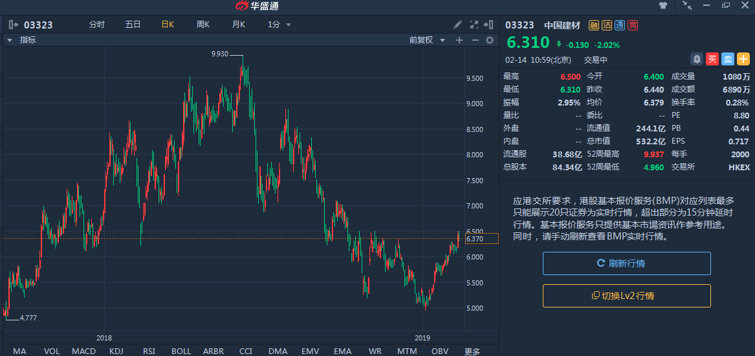Enable the MTM indicator
Image resolution: width=755 pixels, height=356 pixels.
408,351
